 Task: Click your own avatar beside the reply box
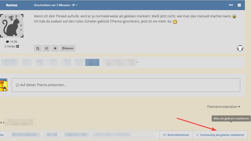(4, 85)
